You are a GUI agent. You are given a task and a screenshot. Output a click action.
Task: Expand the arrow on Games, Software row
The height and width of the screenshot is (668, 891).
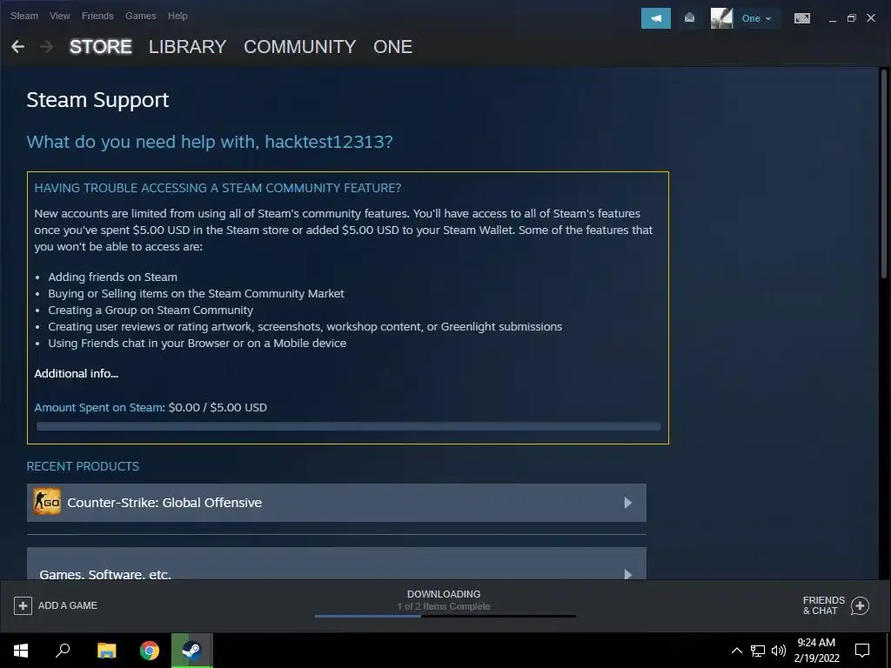pyautogui.click(x=628, y=574)
